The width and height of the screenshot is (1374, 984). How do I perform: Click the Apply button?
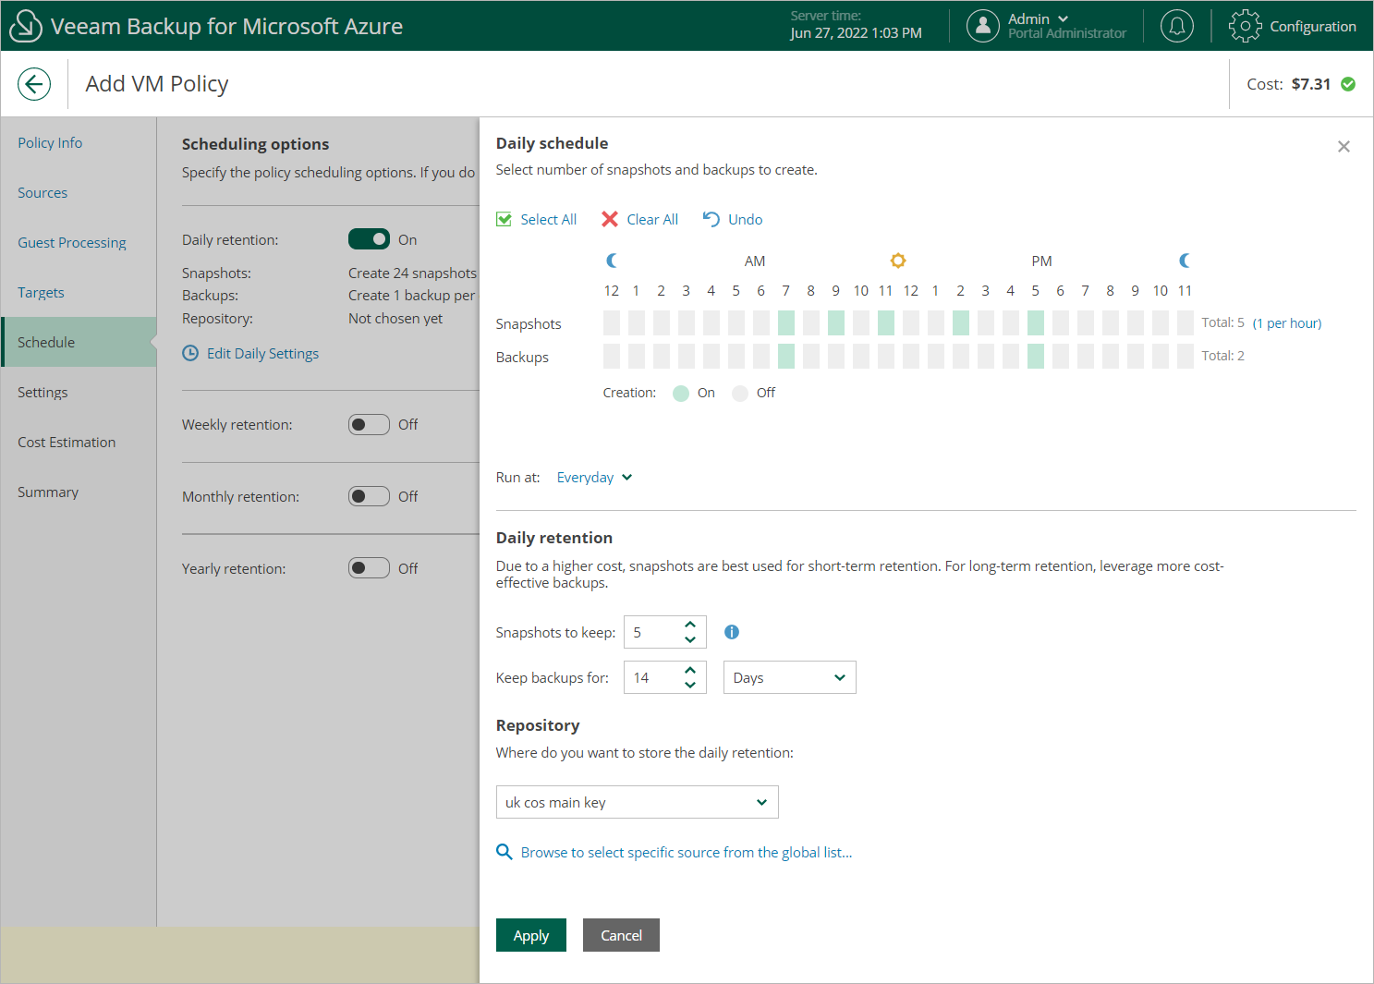click(x=531, y=935)
